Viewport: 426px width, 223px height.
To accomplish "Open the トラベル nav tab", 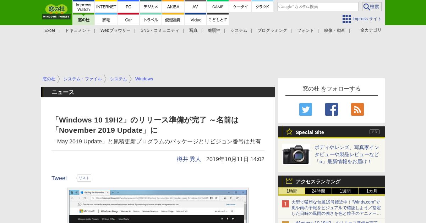I will coord(151,19).
